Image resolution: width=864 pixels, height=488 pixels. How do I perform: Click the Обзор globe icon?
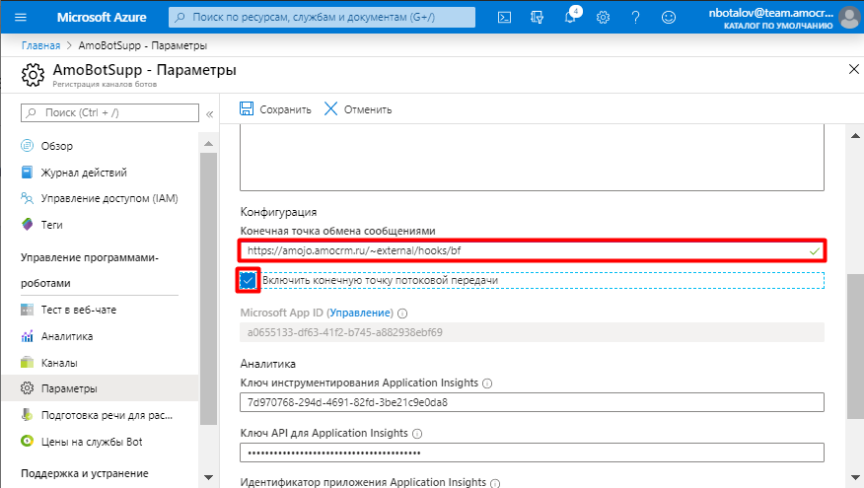click(x=27, y=145)
